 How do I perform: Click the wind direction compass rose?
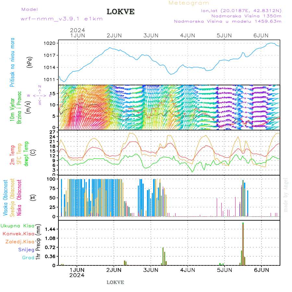[40, 95]
